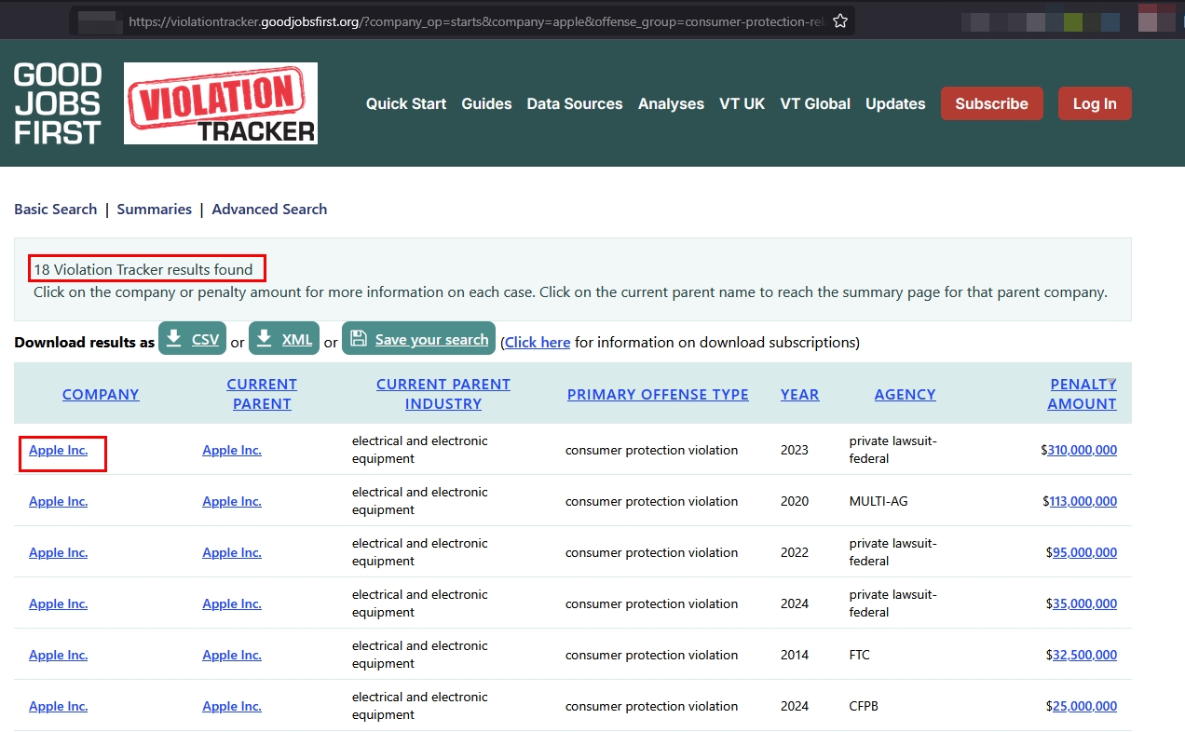Open Apple Inc. company link in CFPB row

pos(58,706)
